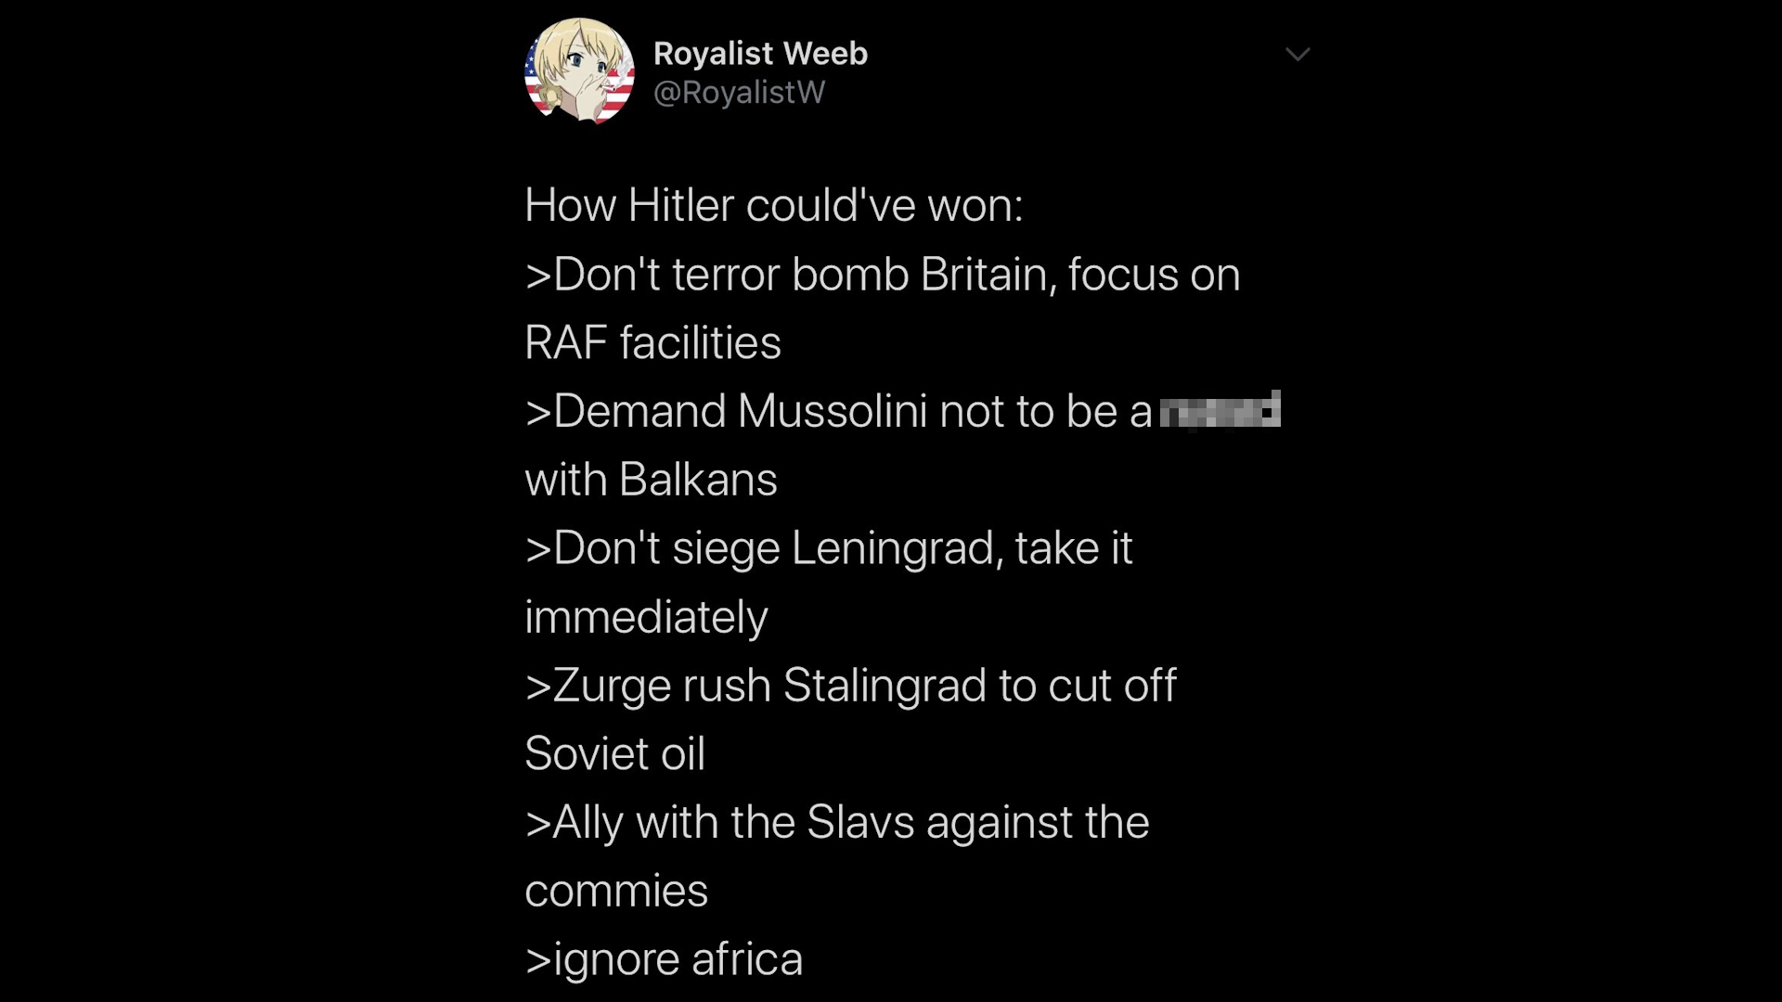The height and width of the screenshot is (1002, 1782).
Task: Click the "RAF facilities" text line
Action: tap(652, 342)
